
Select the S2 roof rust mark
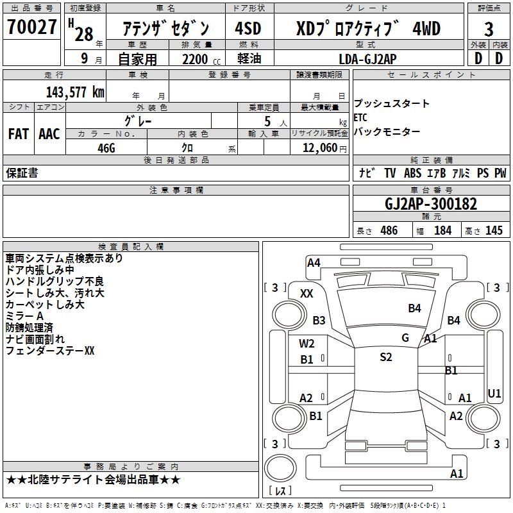[386, 357]
